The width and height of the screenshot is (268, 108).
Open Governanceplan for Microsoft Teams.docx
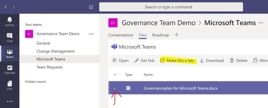pyautogui.click(x=181, y=88)
